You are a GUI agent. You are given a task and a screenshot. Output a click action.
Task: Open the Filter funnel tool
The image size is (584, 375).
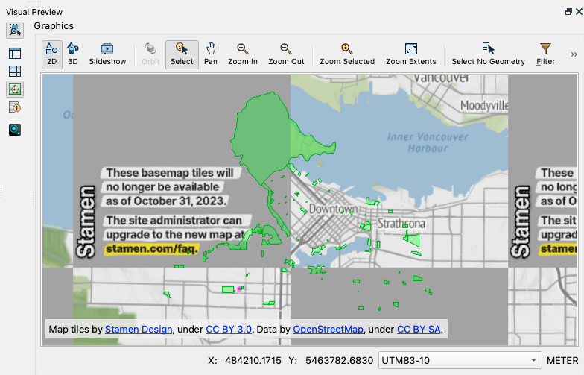pos(545,54)
